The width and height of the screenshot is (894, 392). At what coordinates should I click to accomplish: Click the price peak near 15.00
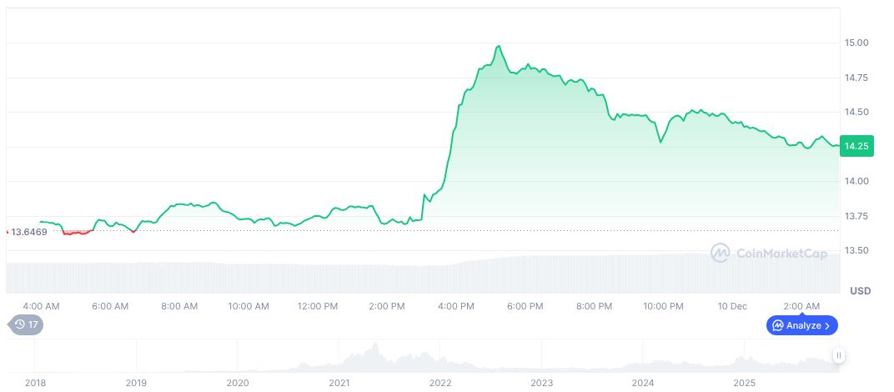point(499,47)
